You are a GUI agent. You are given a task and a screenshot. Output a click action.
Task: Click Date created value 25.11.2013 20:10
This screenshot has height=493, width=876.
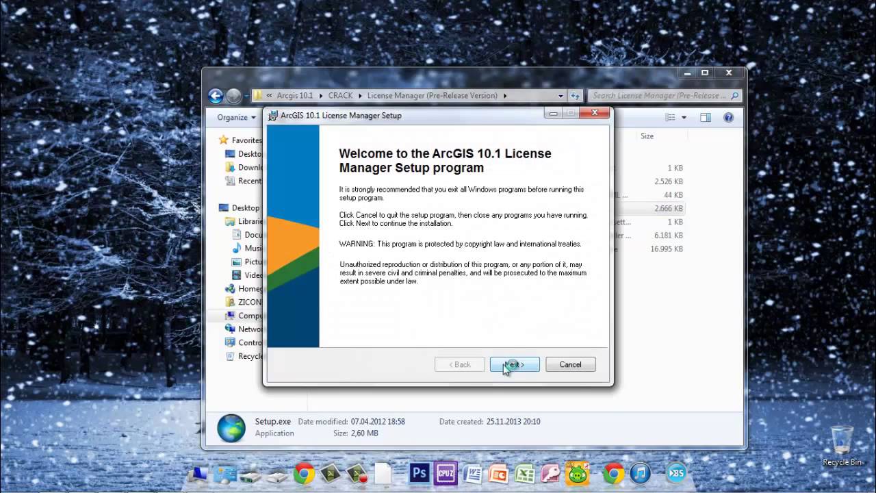click(x=513, y=422)
